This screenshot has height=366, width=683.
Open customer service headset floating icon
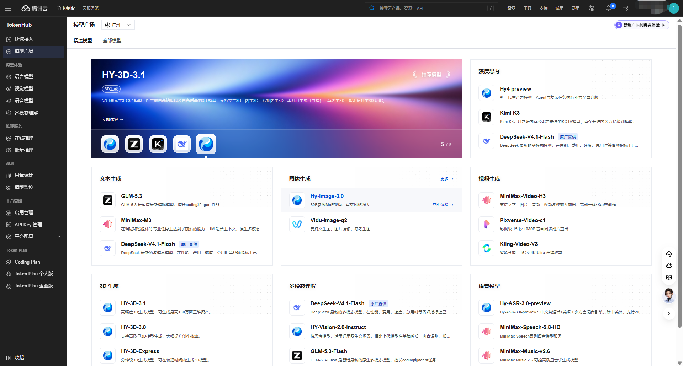669,254
